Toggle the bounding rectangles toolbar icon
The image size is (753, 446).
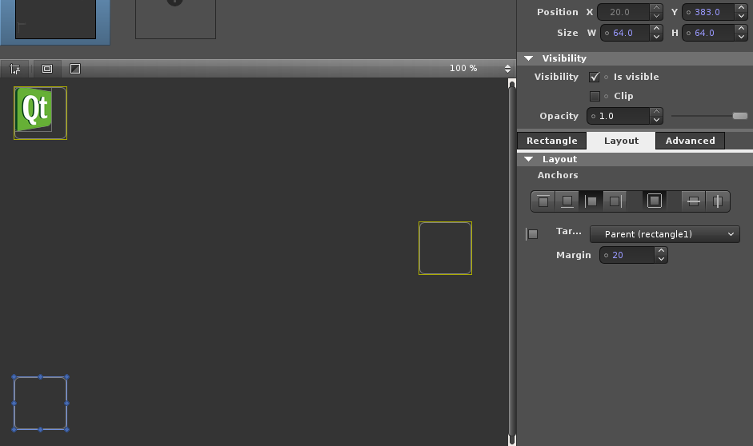coord(46,69)
